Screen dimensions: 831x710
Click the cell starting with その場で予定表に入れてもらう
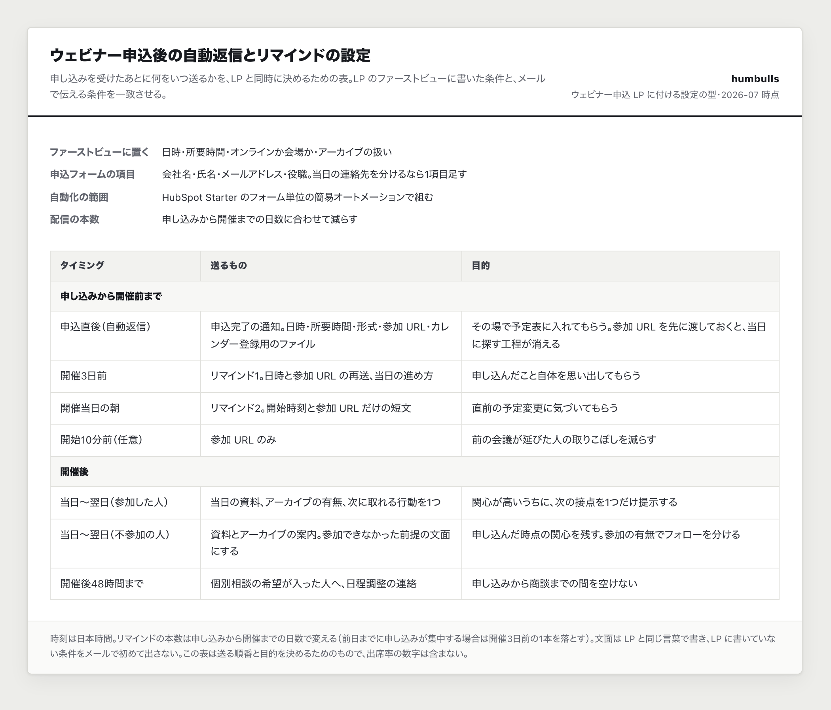tap(620, 336)
